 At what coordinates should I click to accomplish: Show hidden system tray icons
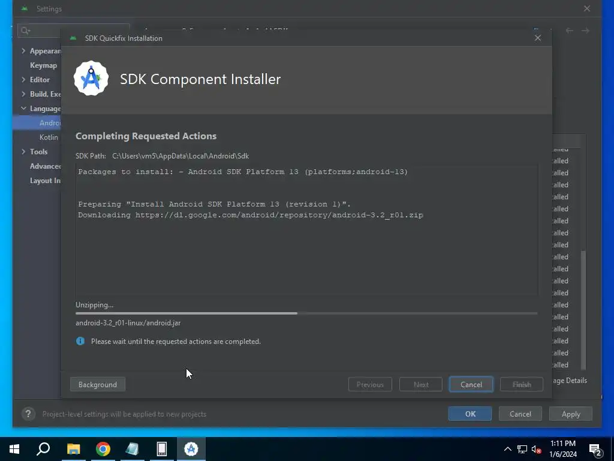pos(507,449)
